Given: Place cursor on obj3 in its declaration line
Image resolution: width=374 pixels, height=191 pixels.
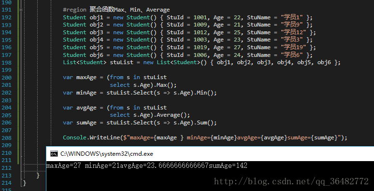Looking at the screenshot, I should tap(96, 32).
